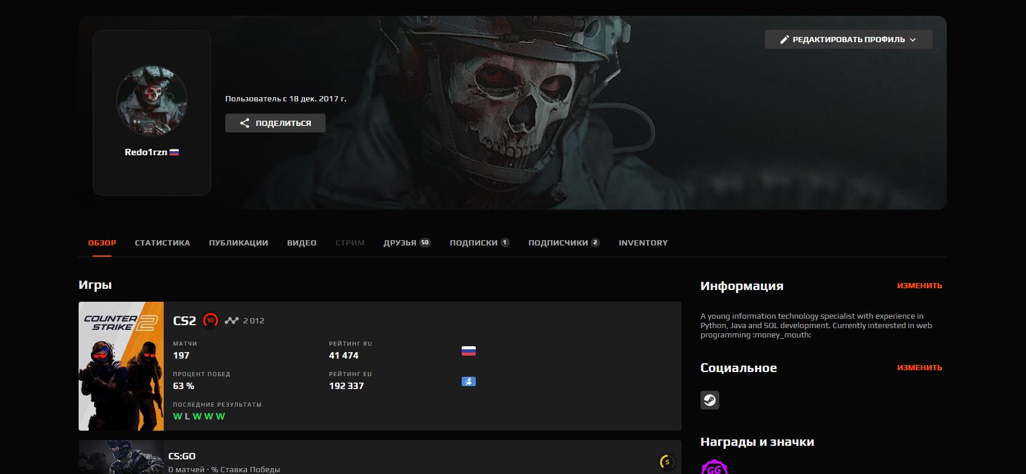
Task: Open the Counter-Strike 2 game cover image
Action: 121,366
